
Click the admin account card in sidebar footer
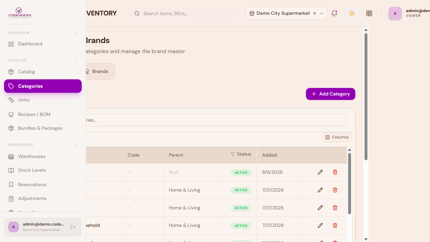pos(43,227)
